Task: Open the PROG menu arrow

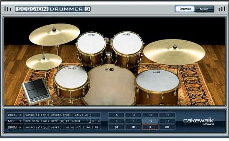Action: [21, 115]
